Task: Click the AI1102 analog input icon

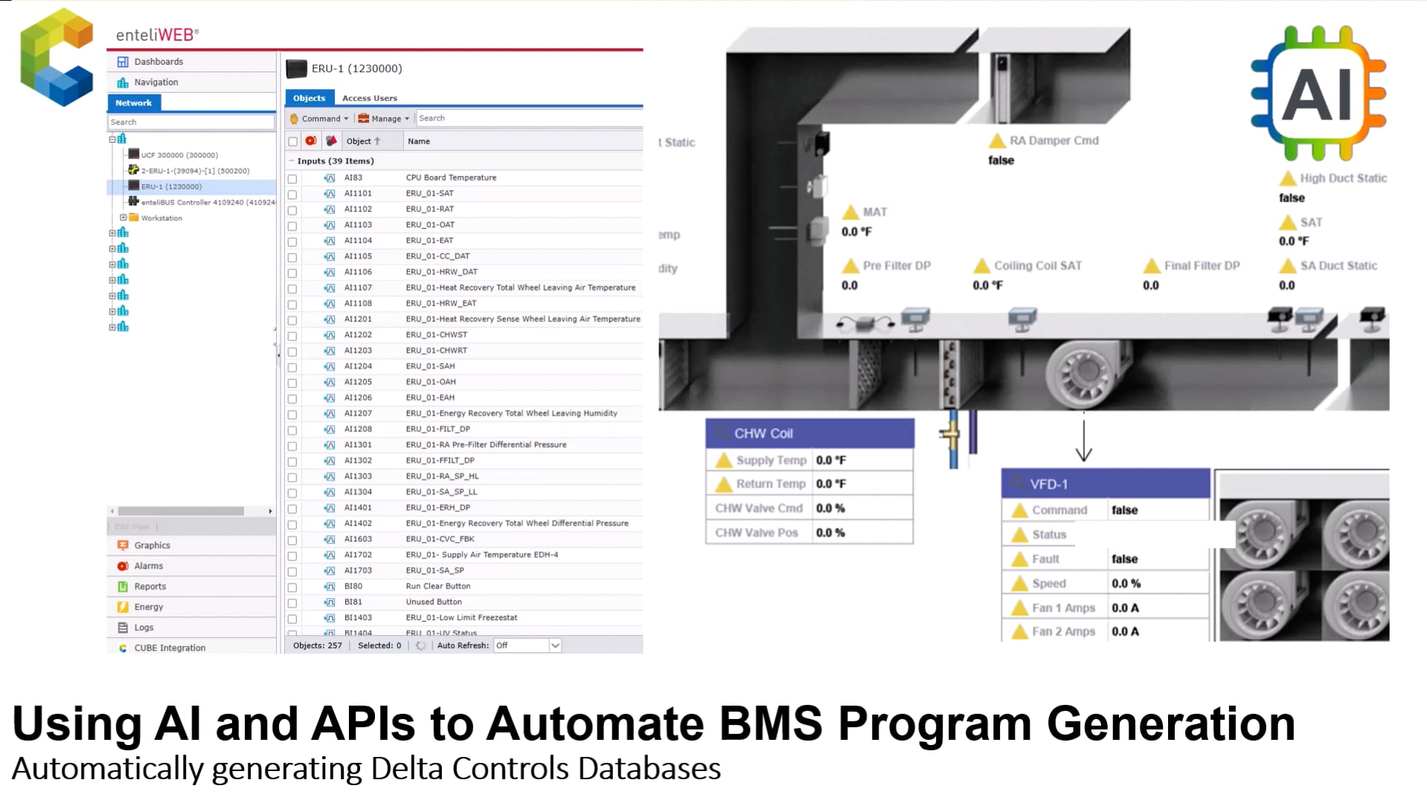Action: [329, 210]
